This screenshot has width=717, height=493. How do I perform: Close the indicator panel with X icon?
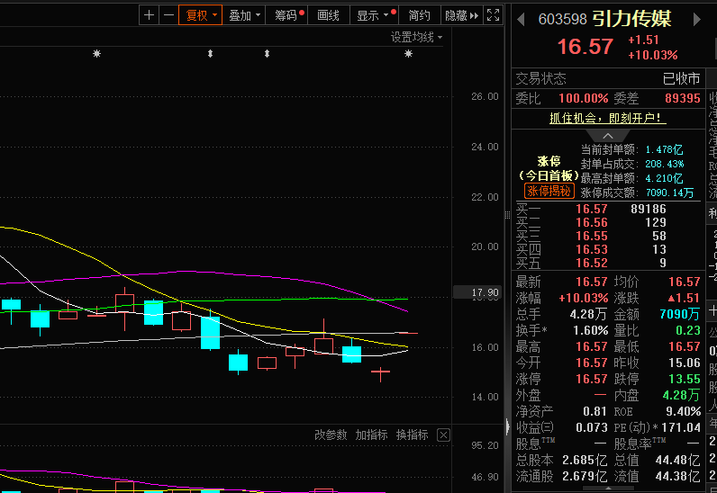[x=443, y=435]
